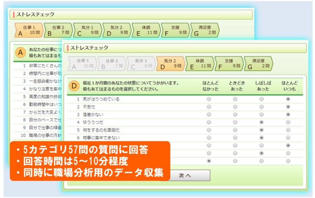Click the active 気分2 tab D in the front window
This screenshot has width=315, height=198.
click(171, 64)
